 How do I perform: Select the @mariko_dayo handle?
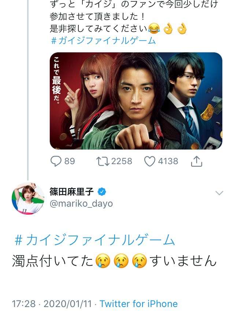[81, 203]
